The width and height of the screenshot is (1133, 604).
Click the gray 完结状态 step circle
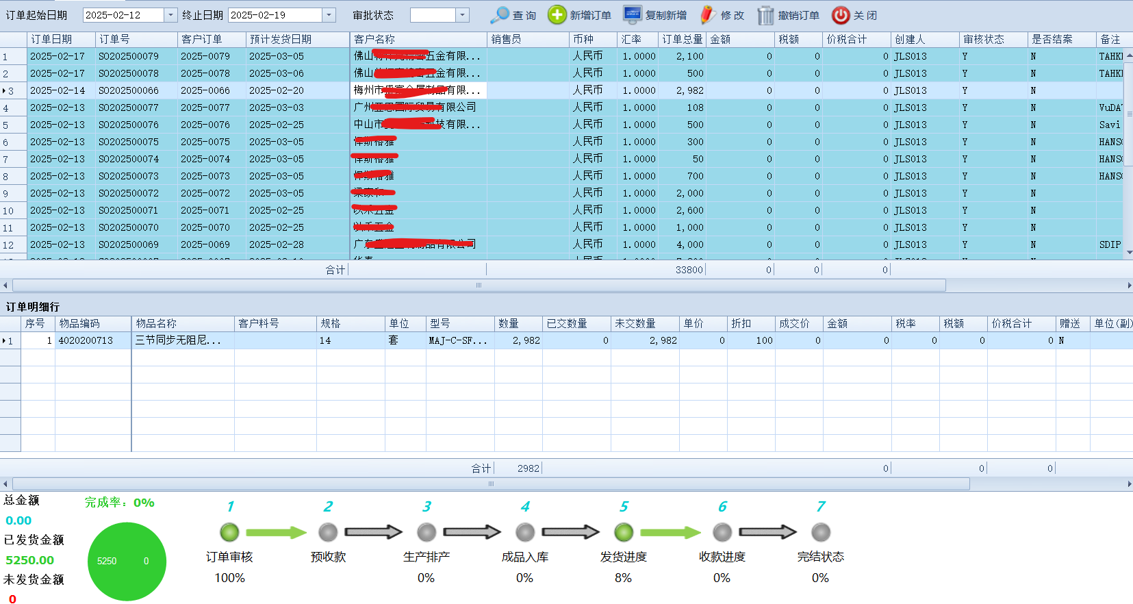coord(821,532)
